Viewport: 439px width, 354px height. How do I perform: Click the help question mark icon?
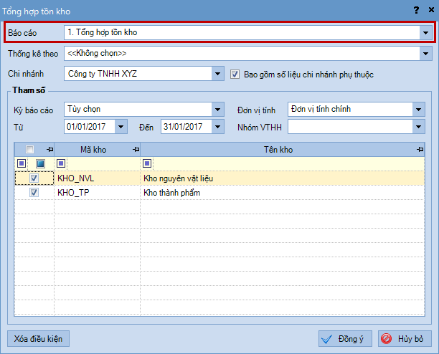coord(416,9)
